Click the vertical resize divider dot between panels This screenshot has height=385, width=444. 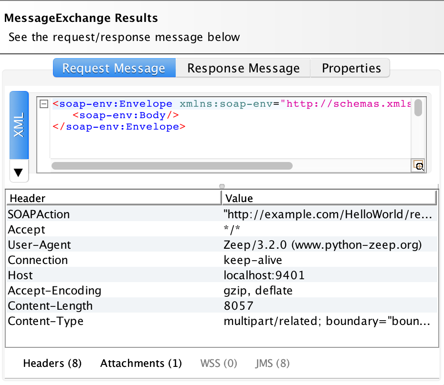222,186
